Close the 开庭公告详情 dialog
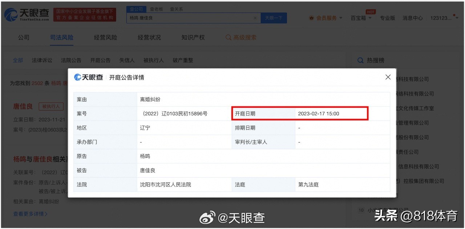 tap(388, 77)
